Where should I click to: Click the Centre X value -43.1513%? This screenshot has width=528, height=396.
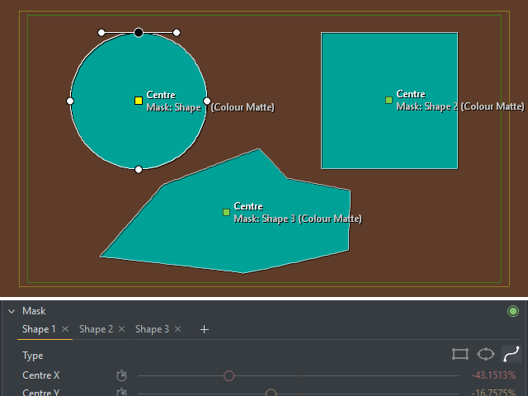493,375
